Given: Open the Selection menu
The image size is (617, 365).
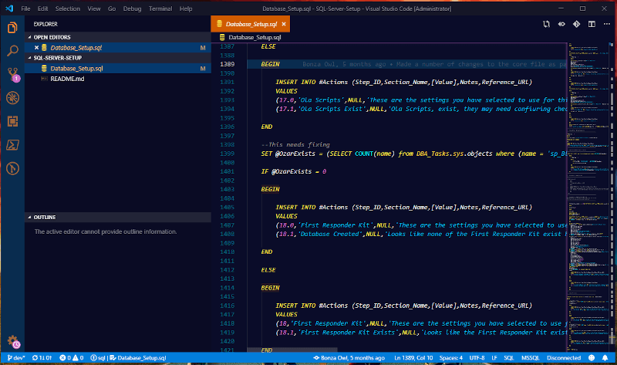Looking at the screenshot, I should pos(68,8).
